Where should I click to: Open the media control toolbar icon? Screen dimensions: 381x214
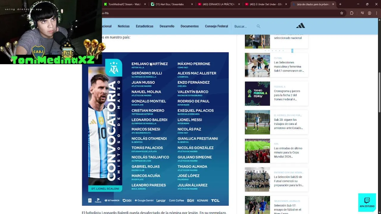point(362,13)
